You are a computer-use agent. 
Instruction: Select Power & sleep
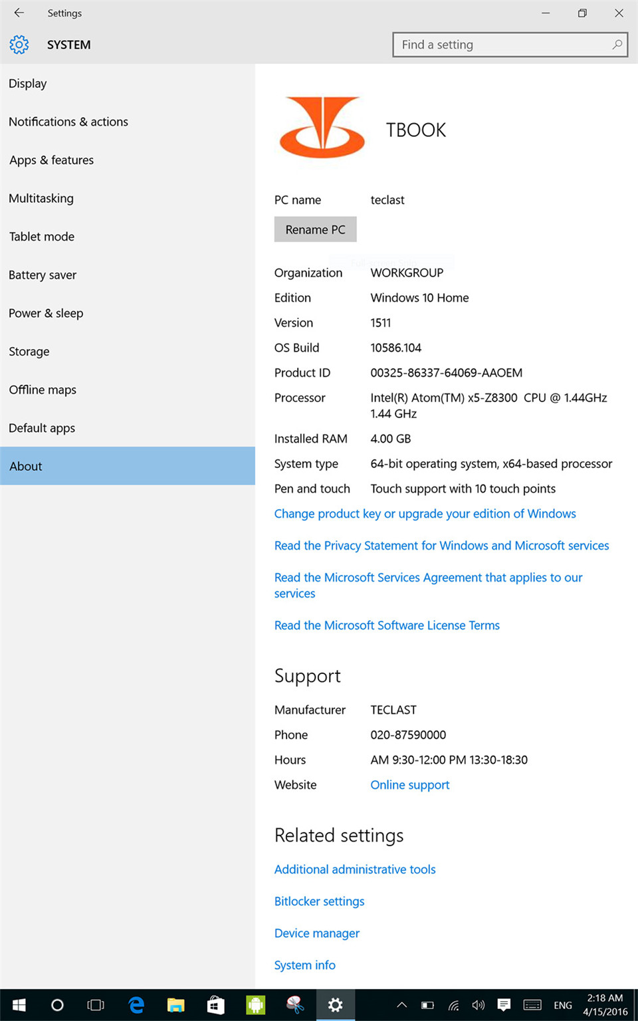(128, 313)
